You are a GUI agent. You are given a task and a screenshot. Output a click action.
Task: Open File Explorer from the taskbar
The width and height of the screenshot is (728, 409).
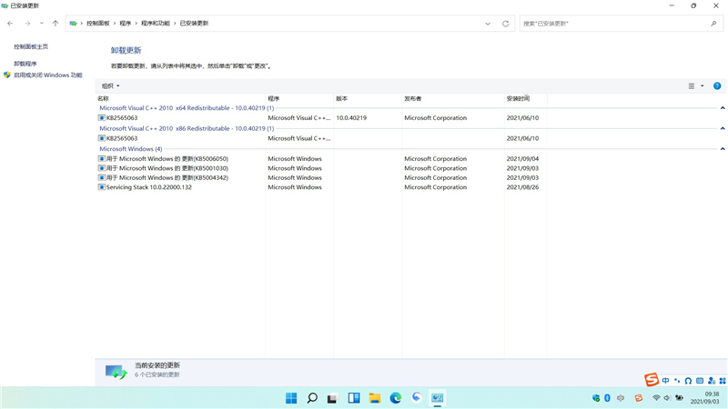click(x=375, y=398)
